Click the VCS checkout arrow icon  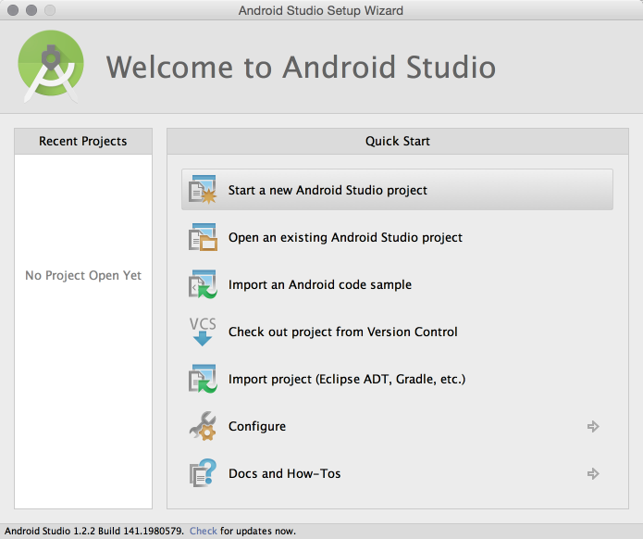[203, 332]
